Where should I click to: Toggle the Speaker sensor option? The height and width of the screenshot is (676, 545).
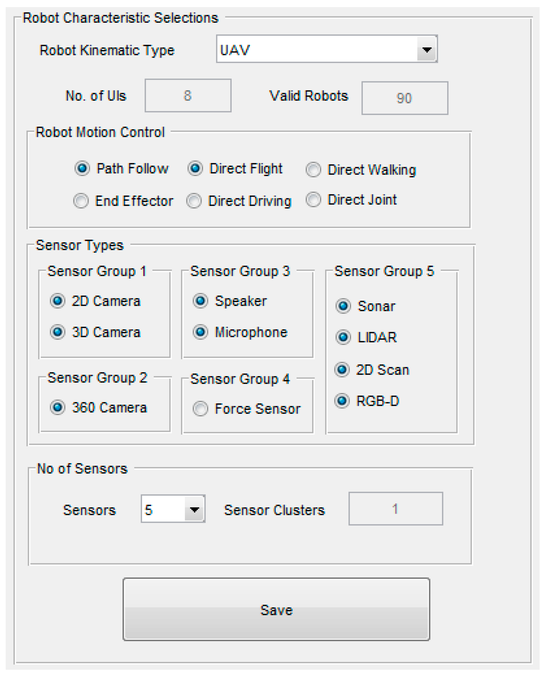pyautogui.click(x=200, y=301)
